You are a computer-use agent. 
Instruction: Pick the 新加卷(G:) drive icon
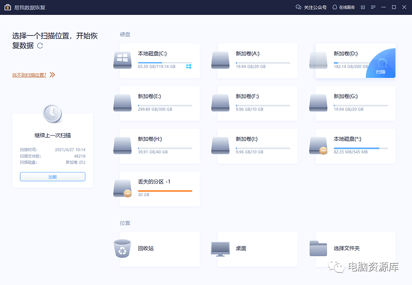tap(318, 103)
